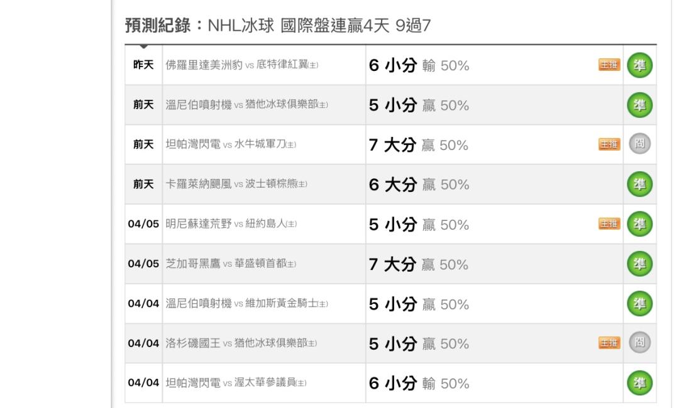Click the small triangle marker under the heading
Image resolution: width=679 pixels, height=408 pixels.
(x=144, y=46)
